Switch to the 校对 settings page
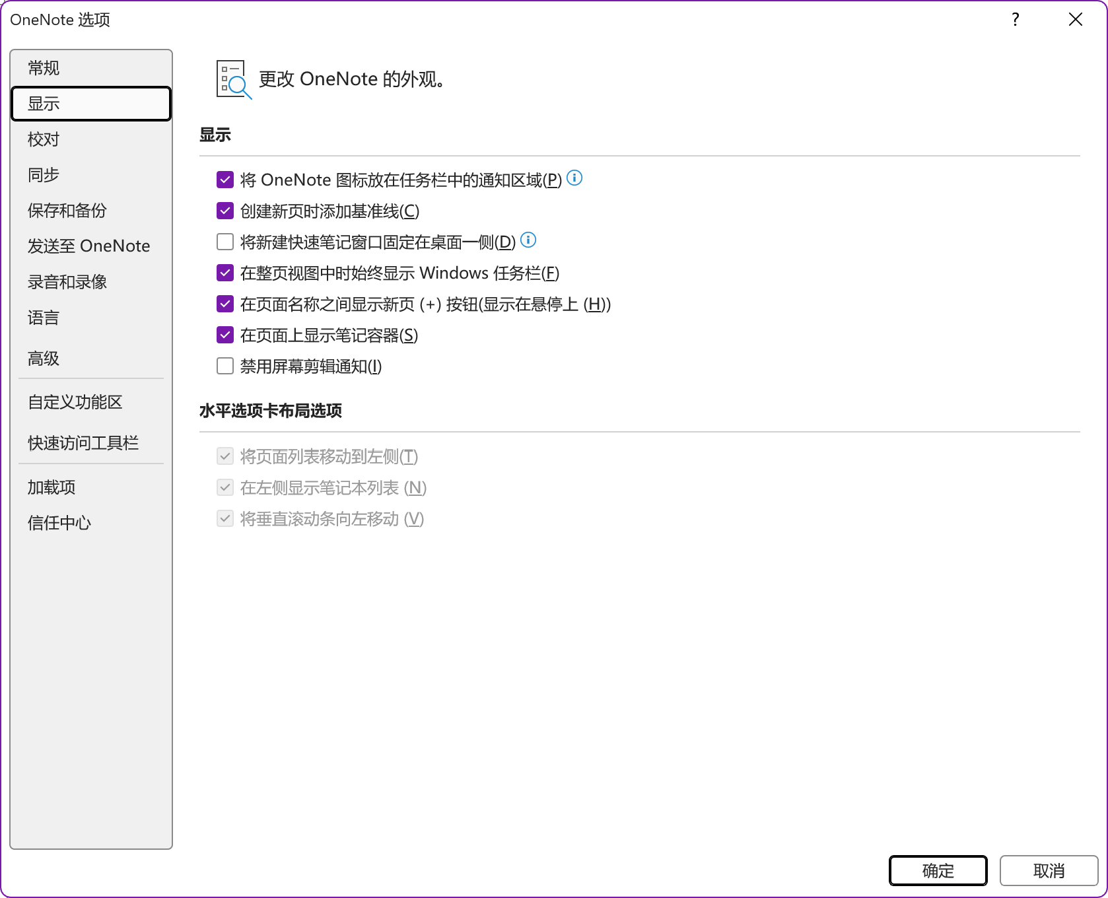This screenshot has height=898, width=1108. pyautogui.click(x=91, y=139)
